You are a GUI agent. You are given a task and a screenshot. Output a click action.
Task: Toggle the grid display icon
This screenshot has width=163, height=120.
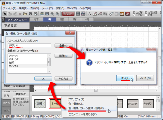coord(78,14)
